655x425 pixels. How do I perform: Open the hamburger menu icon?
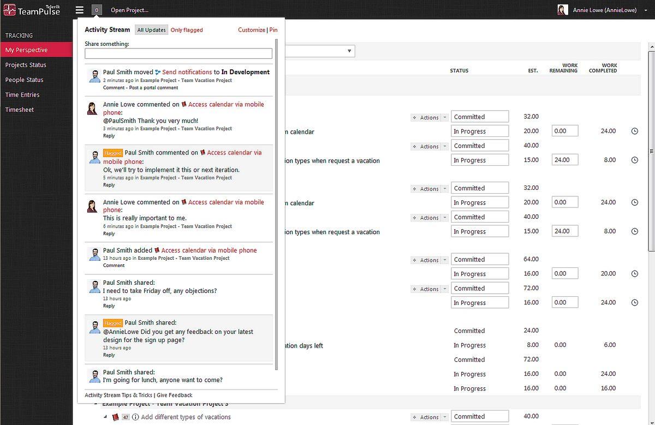(80, 10)
